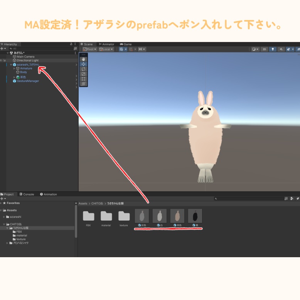Screen dimensions: 300x300
Task: Expand Armature in Hierarchy
Action: pyautogui.click(x=14, y=68)
